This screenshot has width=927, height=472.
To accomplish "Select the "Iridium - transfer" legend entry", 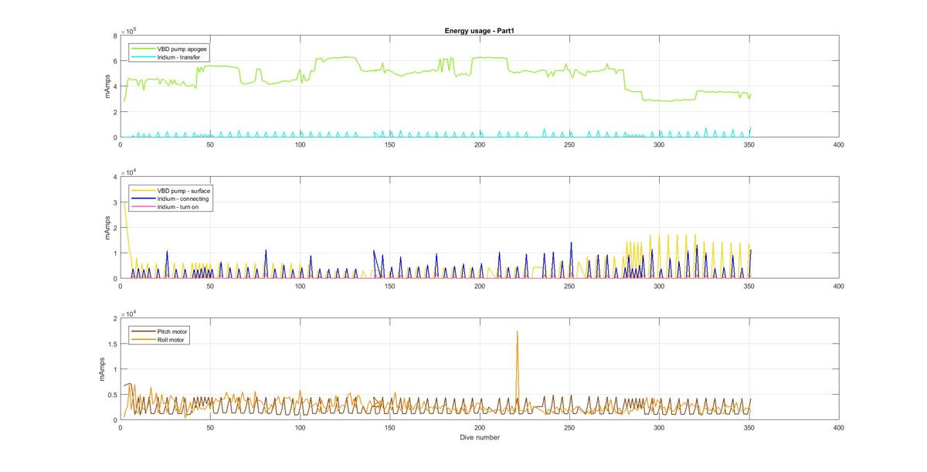I will click(179, 56).
